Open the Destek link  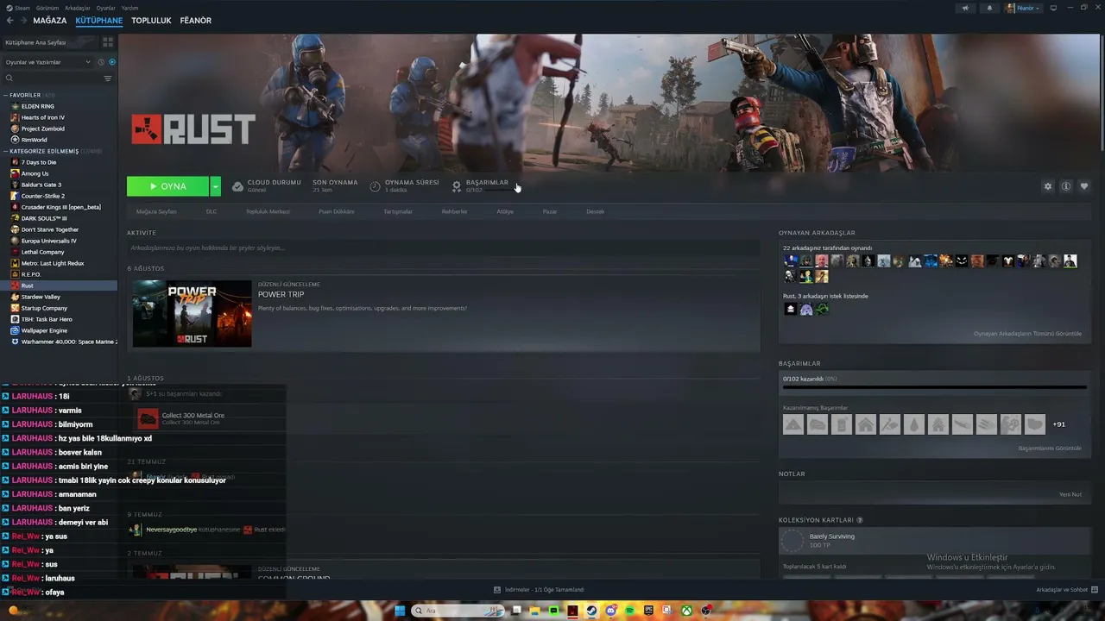[x=596, y=211]
